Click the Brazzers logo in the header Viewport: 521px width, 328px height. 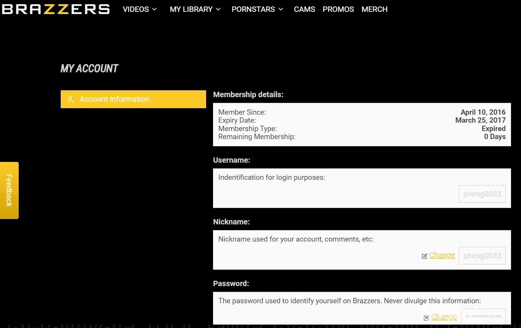56,9
